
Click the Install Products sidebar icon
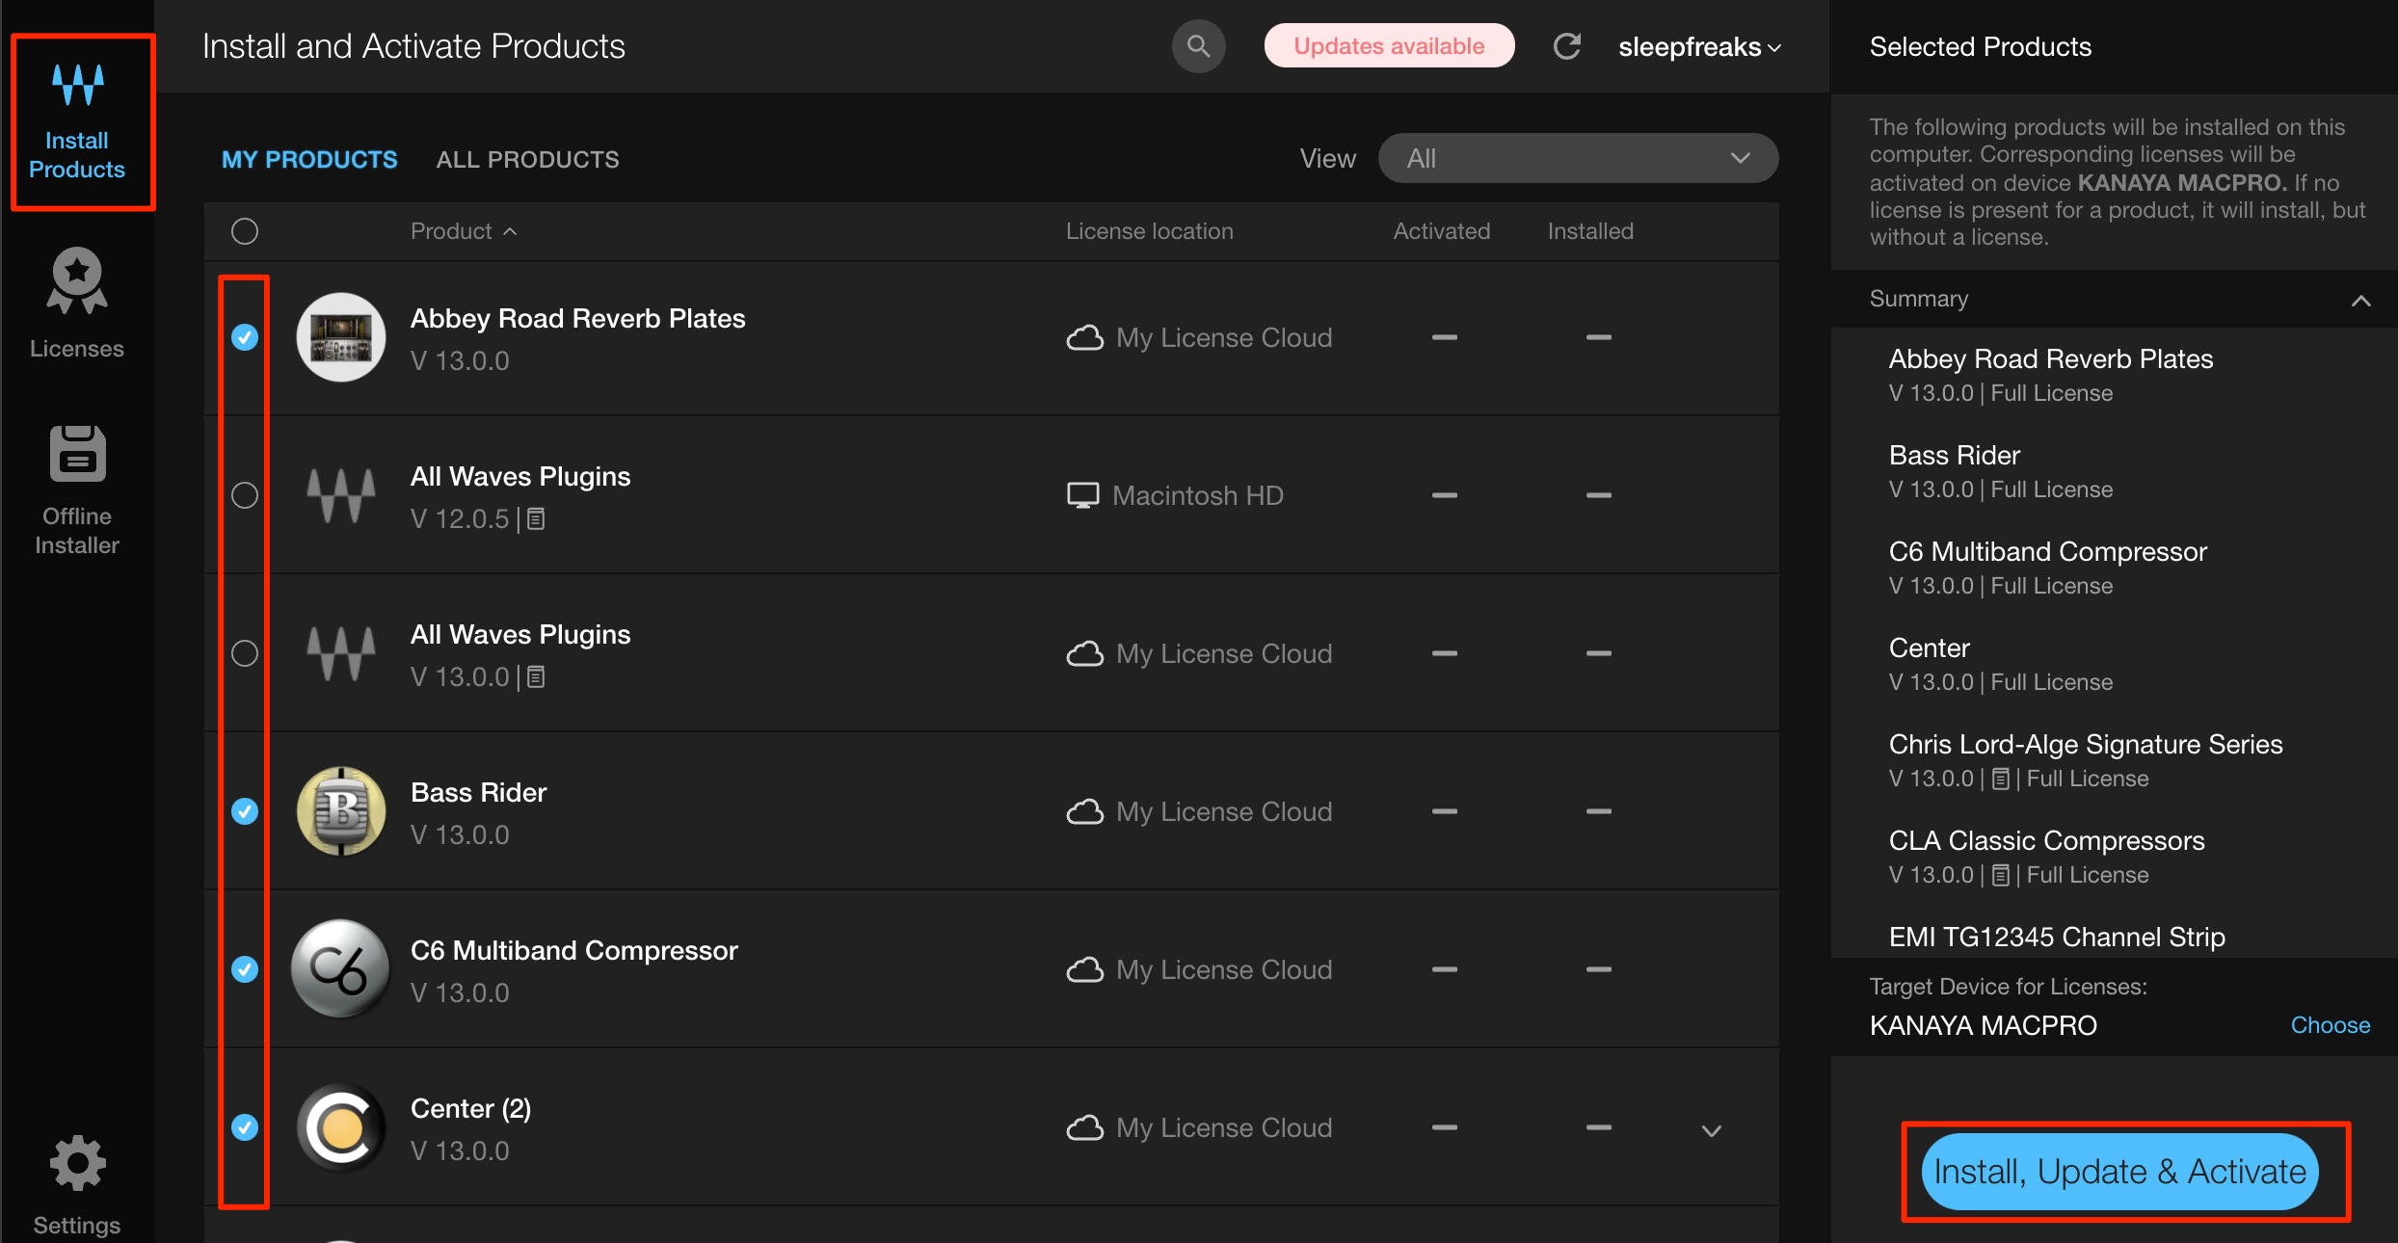click(77, 121)
